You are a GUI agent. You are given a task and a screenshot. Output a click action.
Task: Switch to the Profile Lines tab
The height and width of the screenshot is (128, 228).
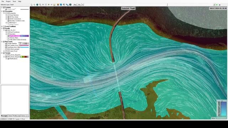click(x=17, y=116)
